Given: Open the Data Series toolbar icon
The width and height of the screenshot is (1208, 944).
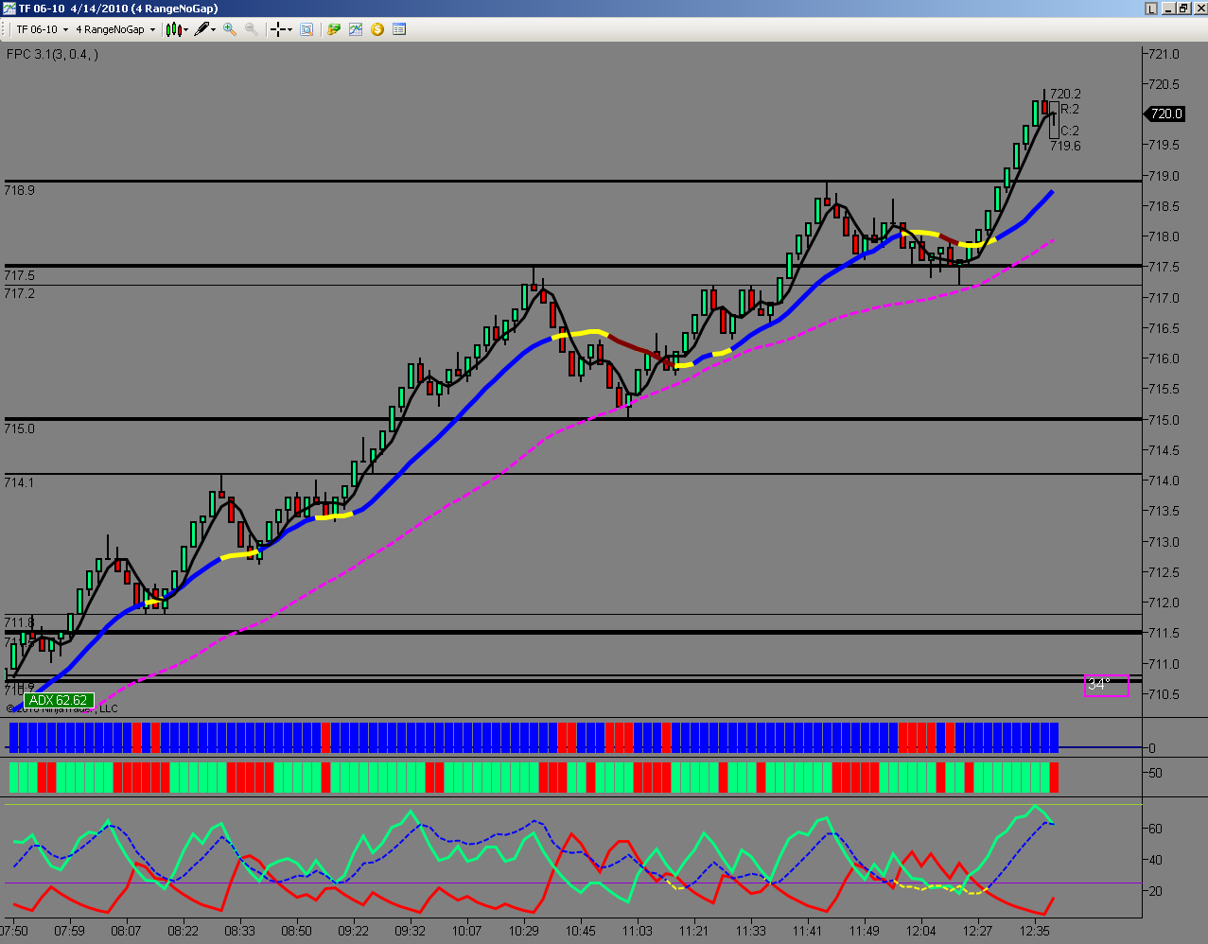Looking at the screenshot, I should point(334,29).
